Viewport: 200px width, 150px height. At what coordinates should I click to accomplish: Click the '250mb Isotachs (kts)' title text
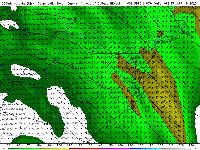click(18, 4)
